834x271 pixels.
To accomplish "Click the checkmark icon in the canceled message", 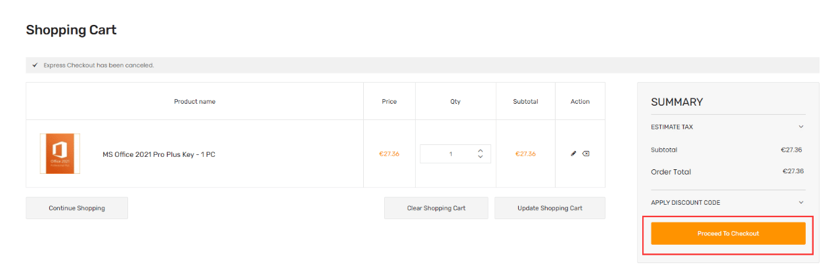I will coord(35,65).
